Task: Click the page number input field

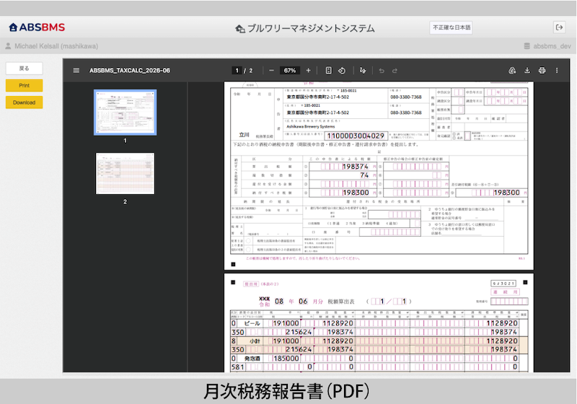Action: point(237,70)
